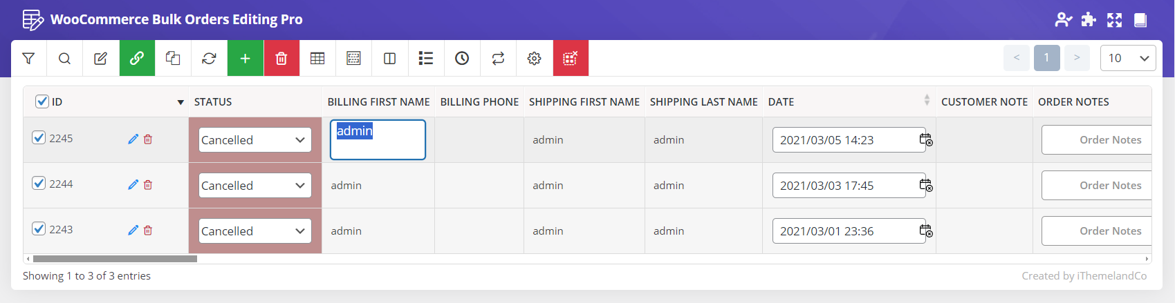Viewport: 1175px width, 303px height.
Task: Open the clock history icon
Action: point(462,59)
